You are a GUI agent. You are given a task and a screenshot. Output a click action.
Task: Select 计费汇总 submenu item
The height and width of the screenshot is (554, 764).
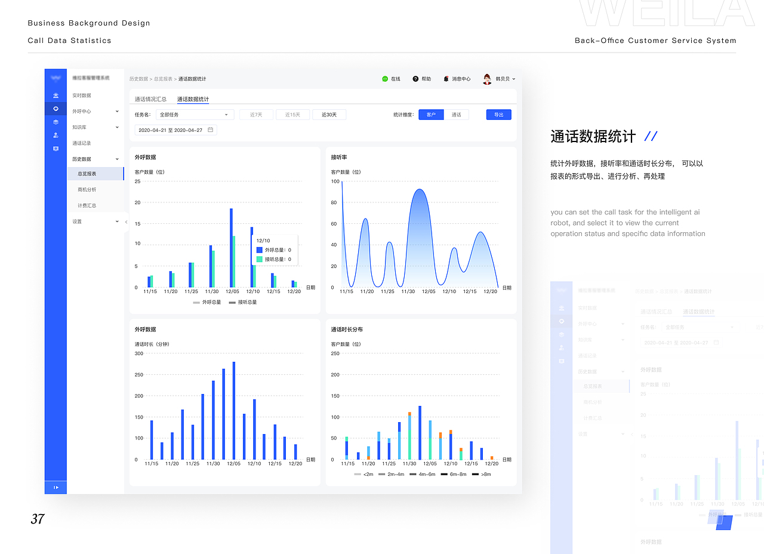[x=87, y=205]
